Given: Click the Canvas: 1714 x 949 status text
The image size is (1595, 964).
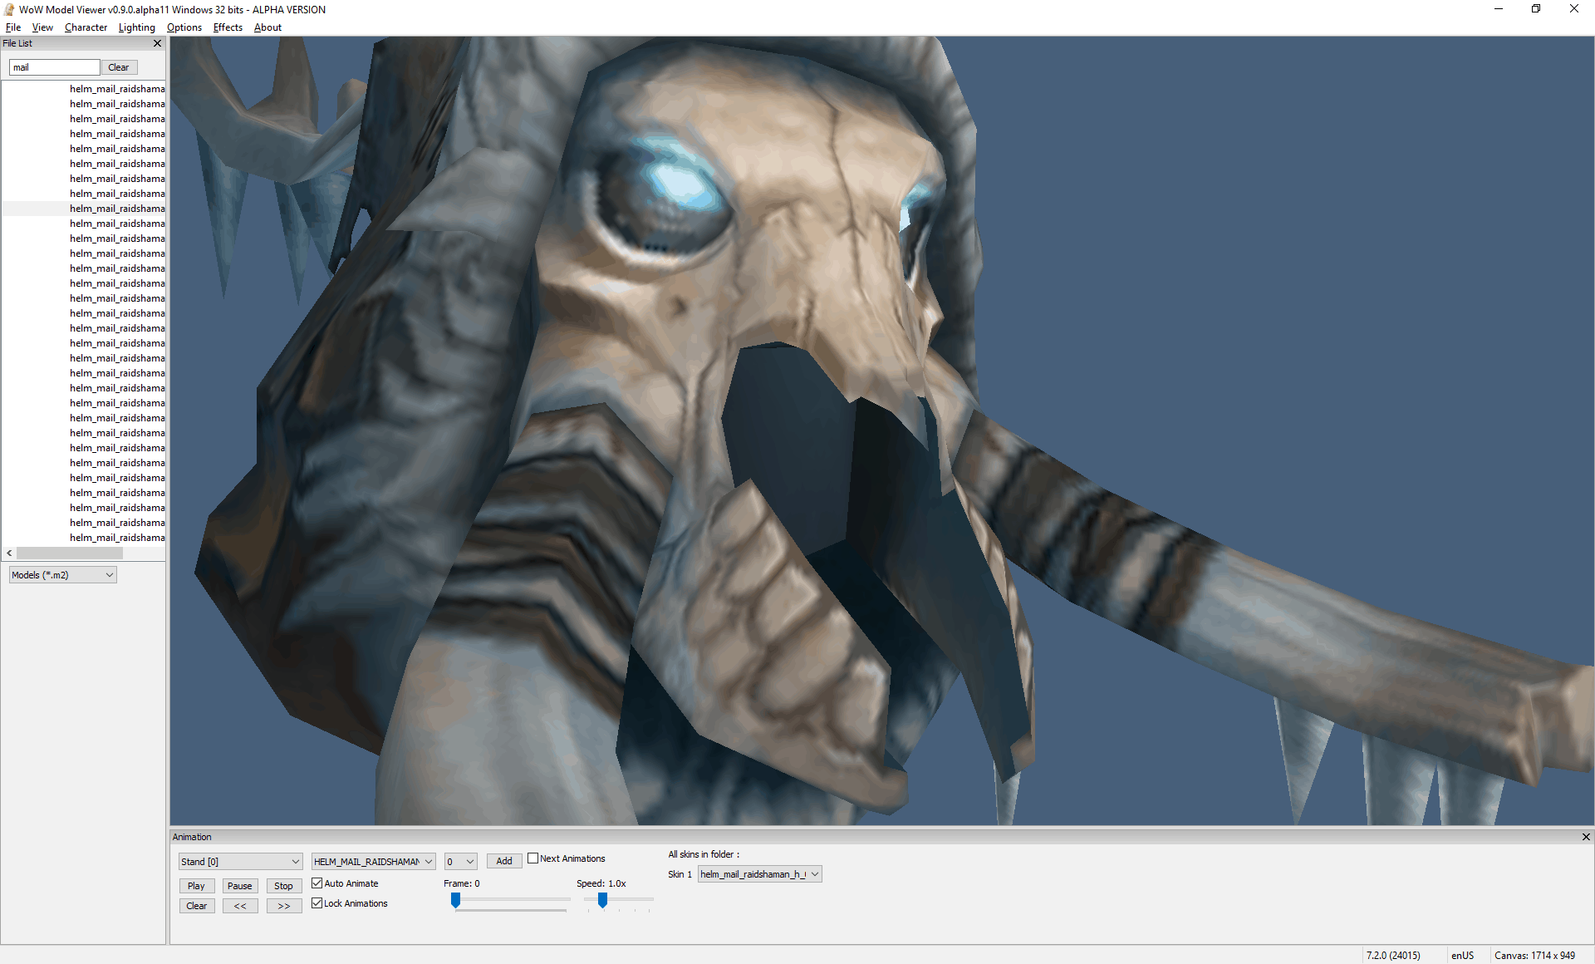Looking at the screenshot, I should [1534, 956].
